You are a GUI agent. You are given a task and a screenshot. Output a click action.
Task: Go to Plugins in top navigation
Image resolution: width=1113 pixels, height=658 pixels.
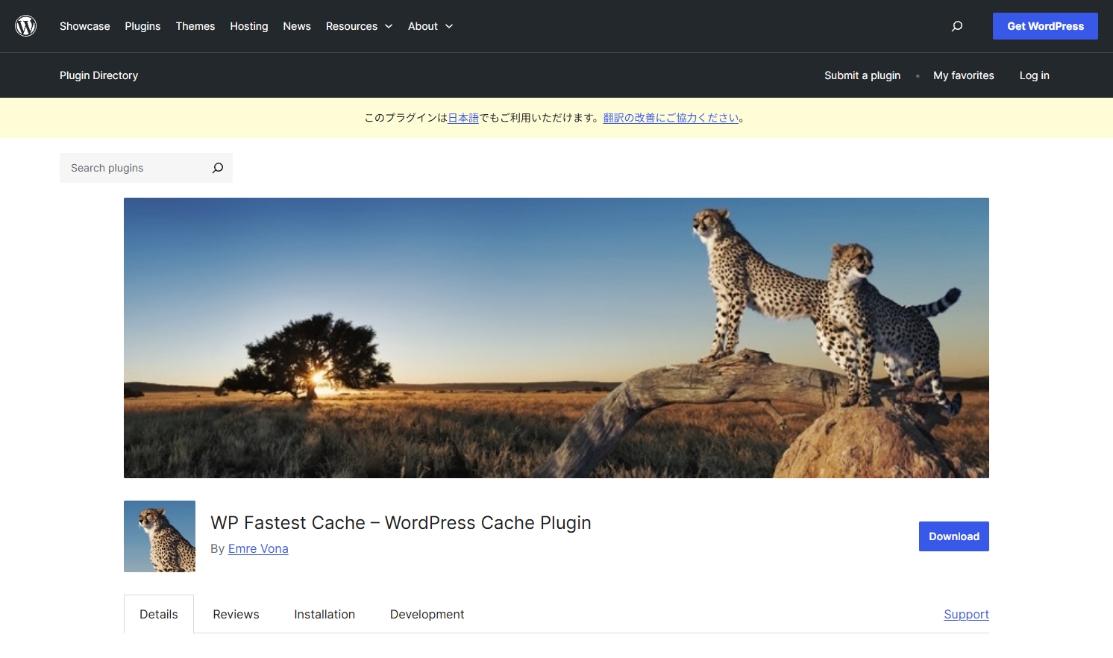(142, 26)
